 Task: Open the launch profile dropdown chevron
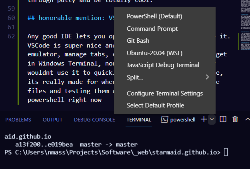[x=212, y=119]
